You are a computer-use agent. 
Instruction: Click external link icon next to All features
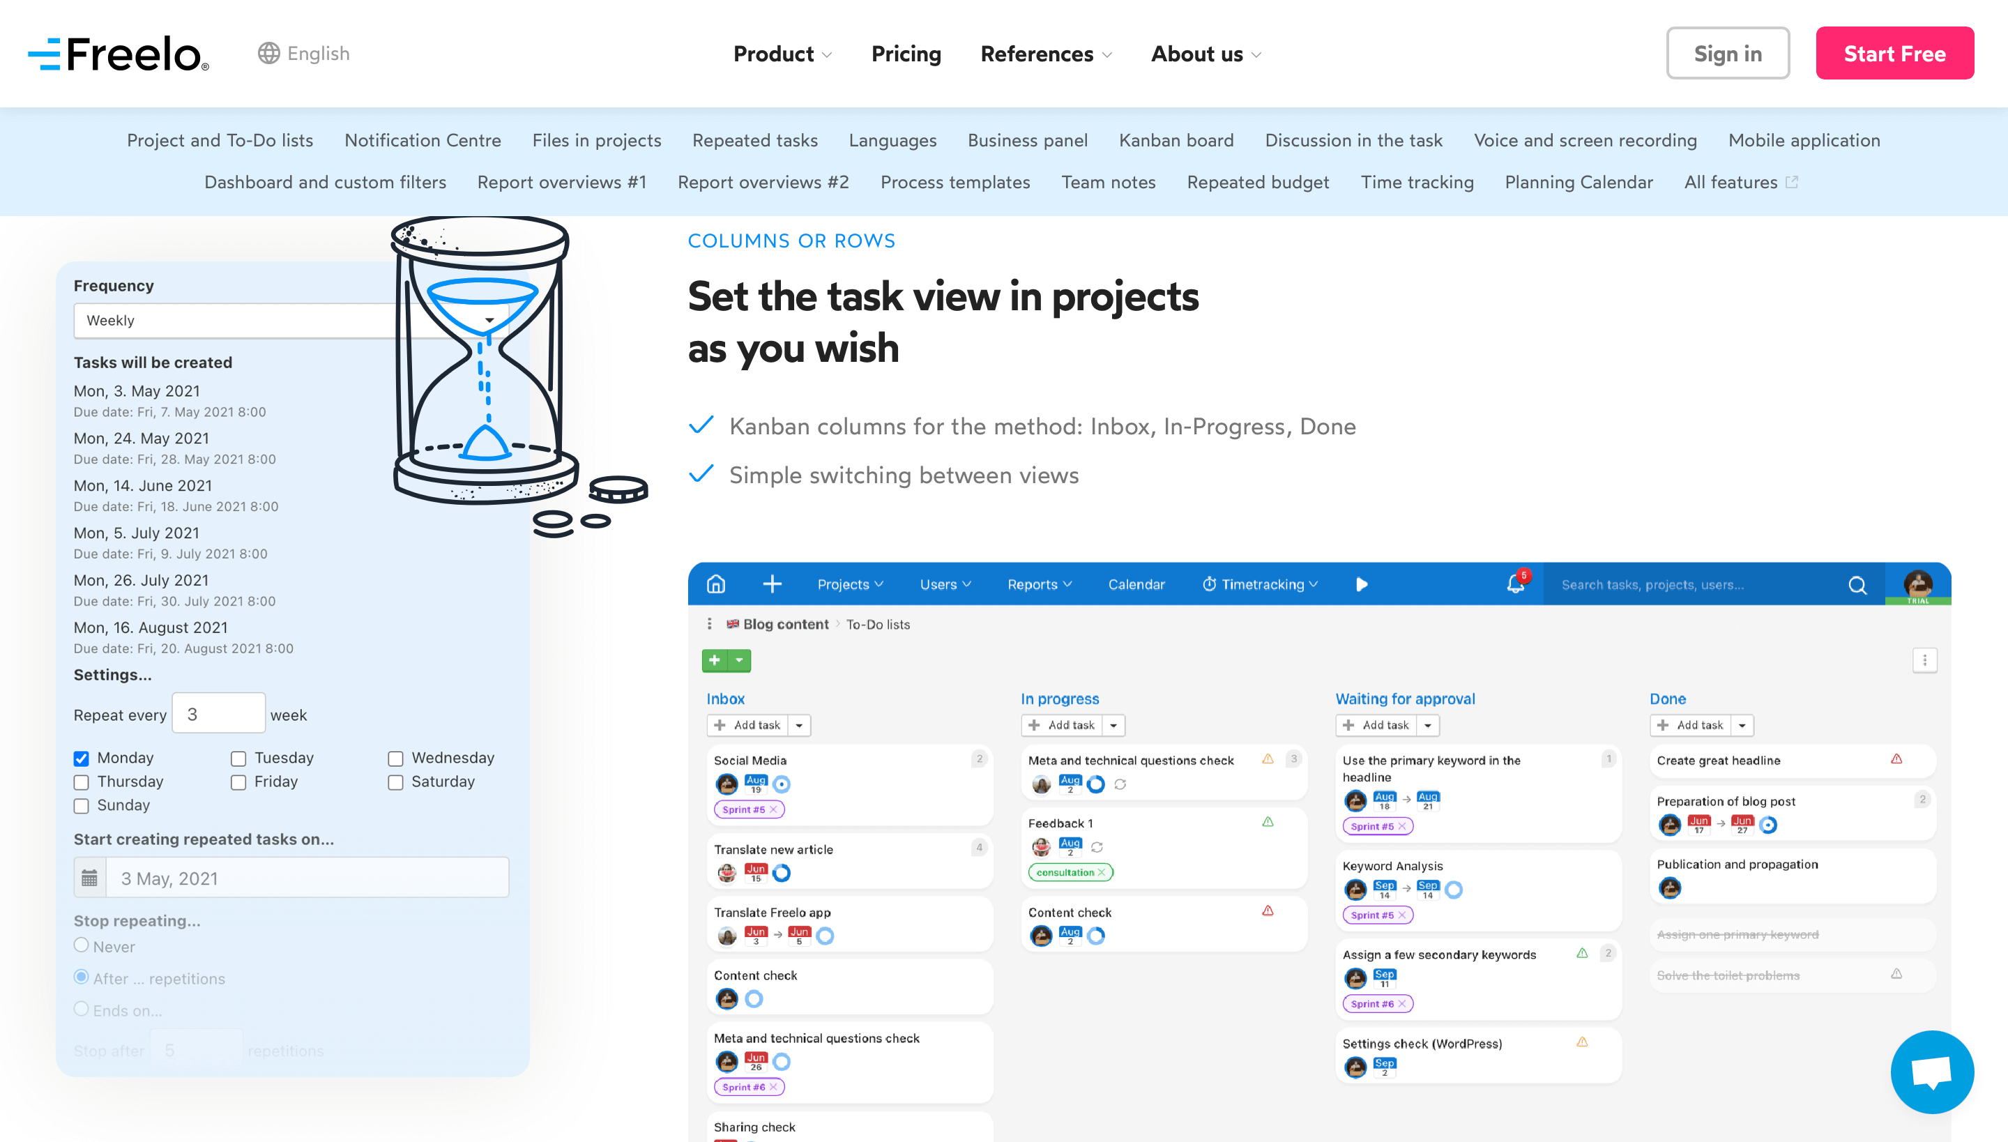tap(1792, 182)
